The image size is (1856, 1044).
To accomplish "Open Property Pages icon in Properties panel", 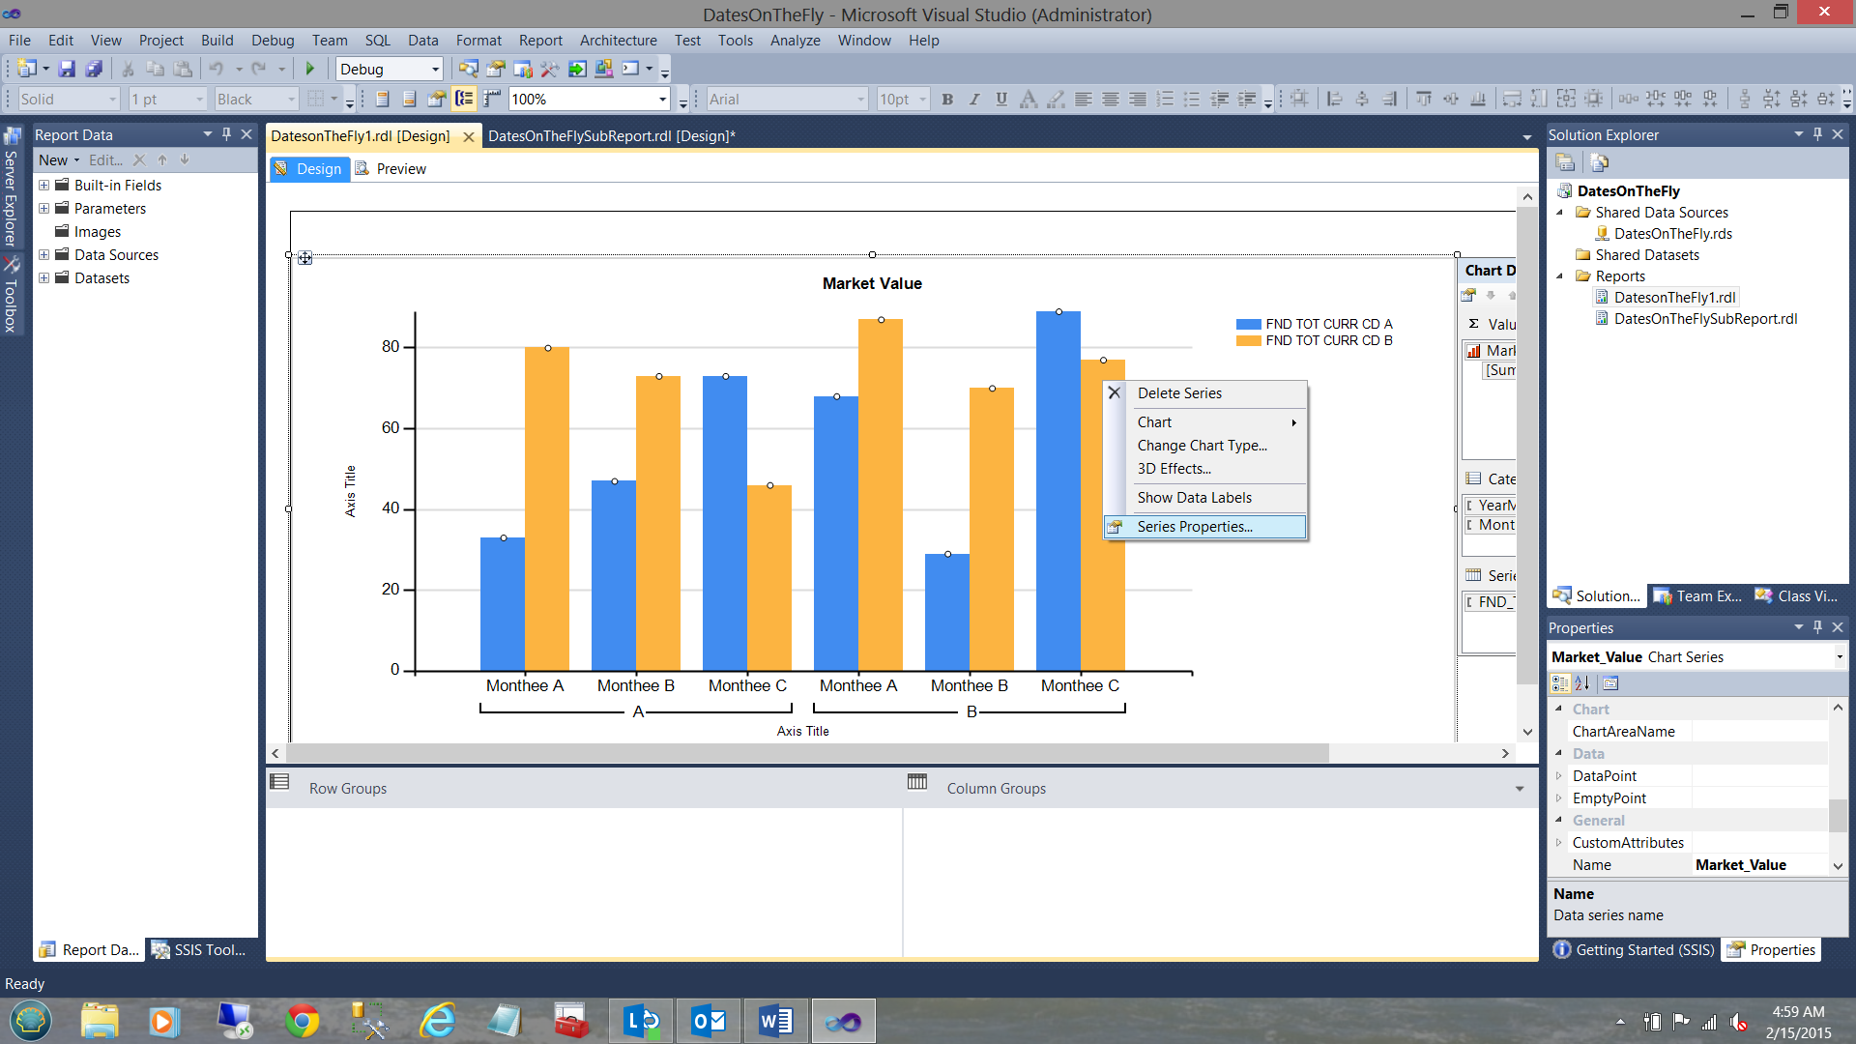I will tap(1610, 683).
